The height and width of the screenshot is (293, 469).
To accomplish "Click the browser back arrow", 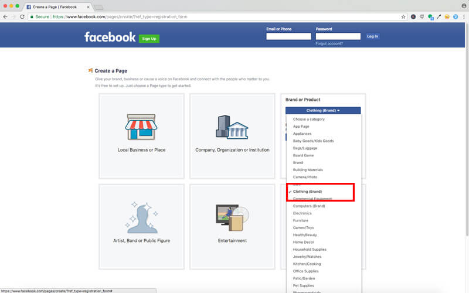I will [5, 17].
